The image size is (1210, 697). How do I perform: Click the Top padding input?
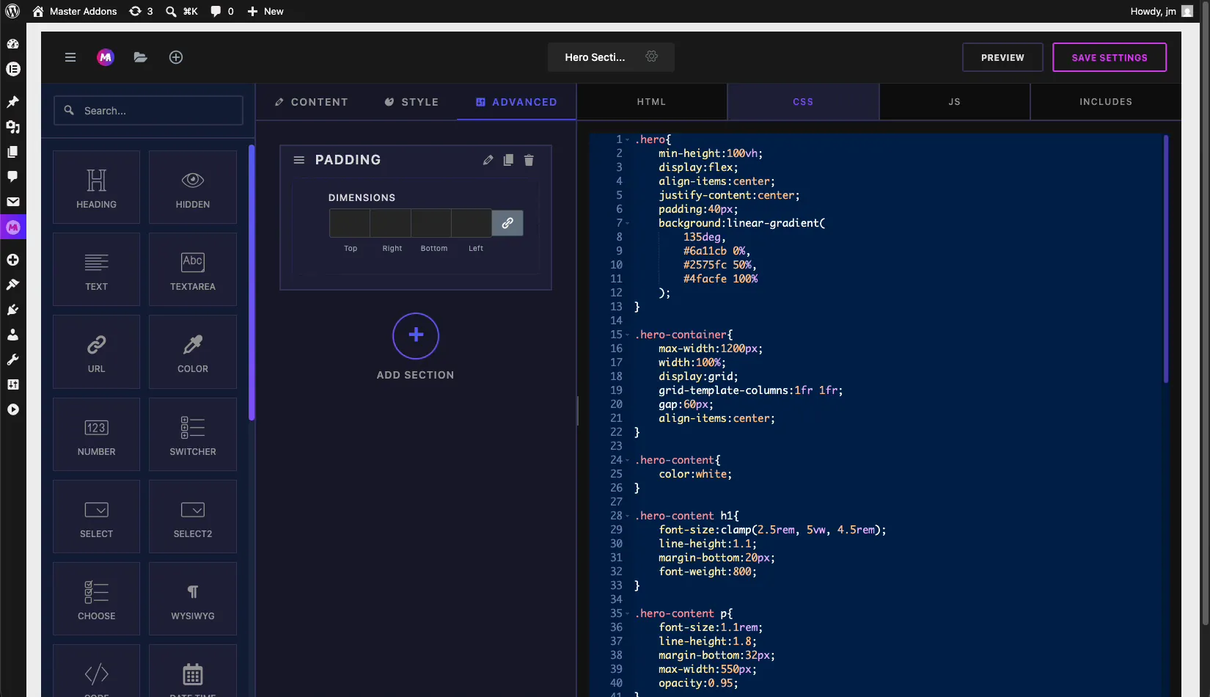(x=350, y=223)
